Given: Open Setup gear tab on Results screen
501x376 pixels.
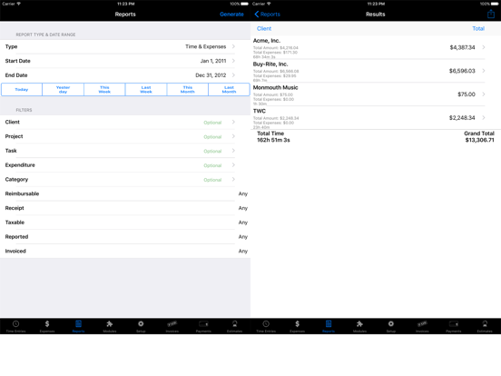Looking at the screenshot, I should click(391, 326).
